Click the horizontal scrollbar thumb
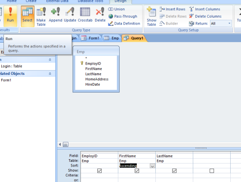241x182 pixels. 65,144
